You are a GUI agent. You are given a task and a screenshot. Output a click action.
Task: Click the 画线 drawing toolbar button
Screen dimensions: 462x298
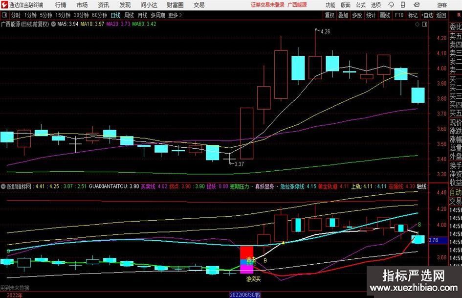click(385, 15)
